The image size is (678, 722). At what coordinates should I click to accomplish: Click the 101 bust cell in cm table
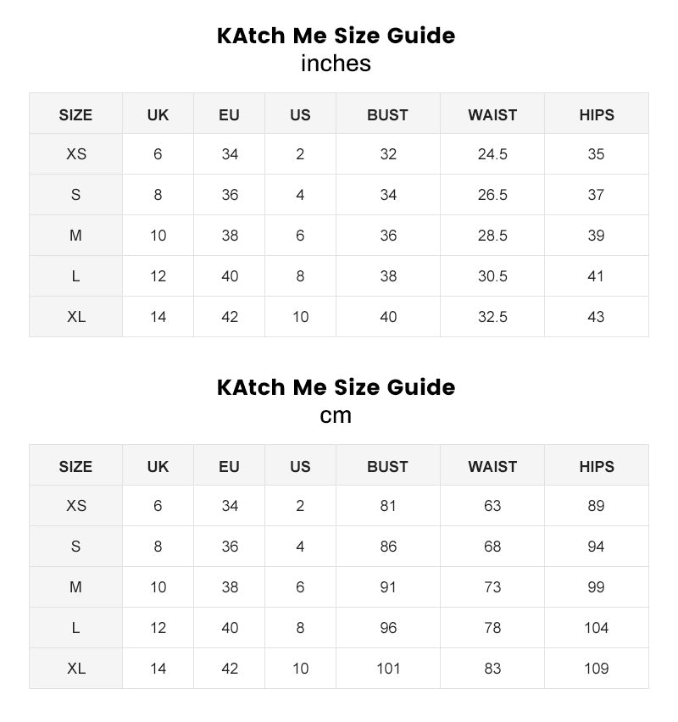click(x=388, y=669)
